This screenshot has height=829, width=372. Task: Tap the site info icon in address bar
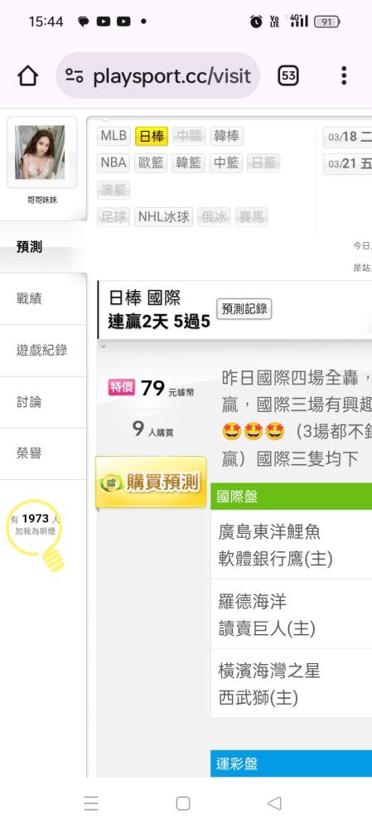[x=75, y=76]
